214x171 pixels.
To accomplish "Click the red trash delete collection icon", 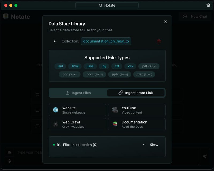I will pos(159,41).
